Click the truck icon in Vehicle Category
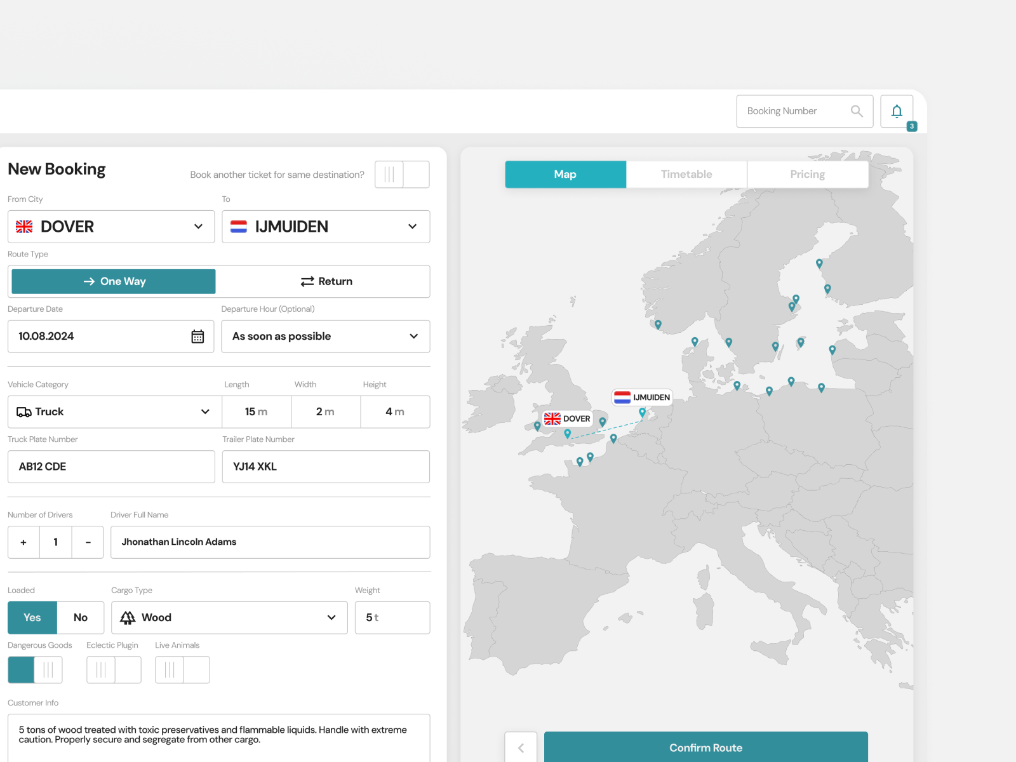 point(24,412)
